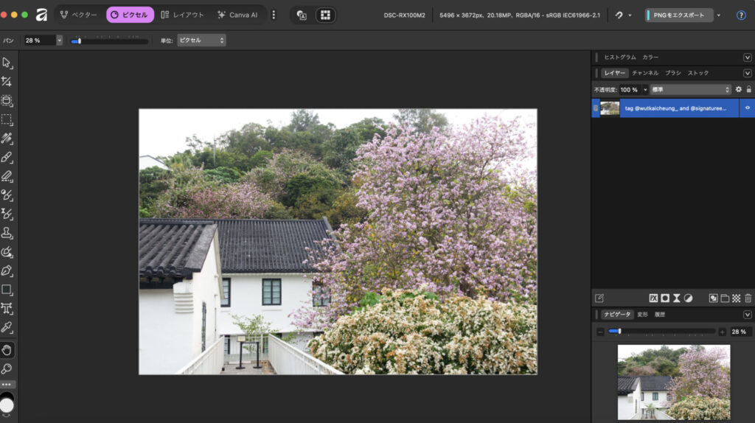Expand the arrow beside PNGをエクスポート
The image size is (755, 423).
pos(719,15)
